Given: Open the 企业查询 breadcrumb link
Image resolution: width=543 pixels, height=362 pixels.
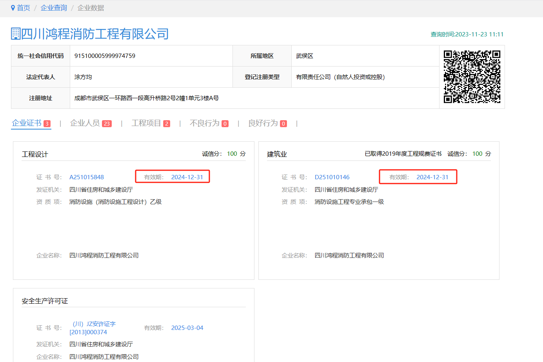Looking at the screenshot, I should coord(54,8).
